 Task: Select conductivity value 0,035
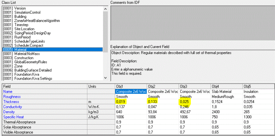click(259, 107)
